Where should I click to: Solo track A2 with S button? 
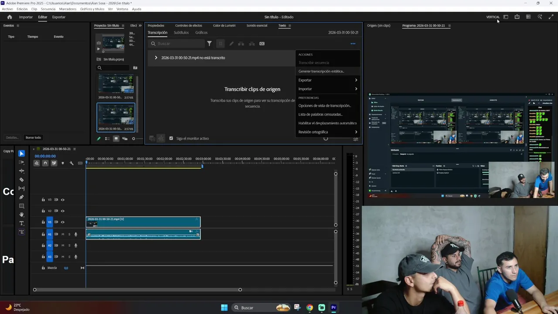pos(69,246)
